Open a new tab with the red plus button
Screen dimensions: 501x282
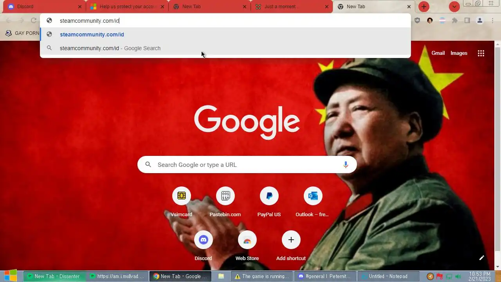[x=424, y=7]
